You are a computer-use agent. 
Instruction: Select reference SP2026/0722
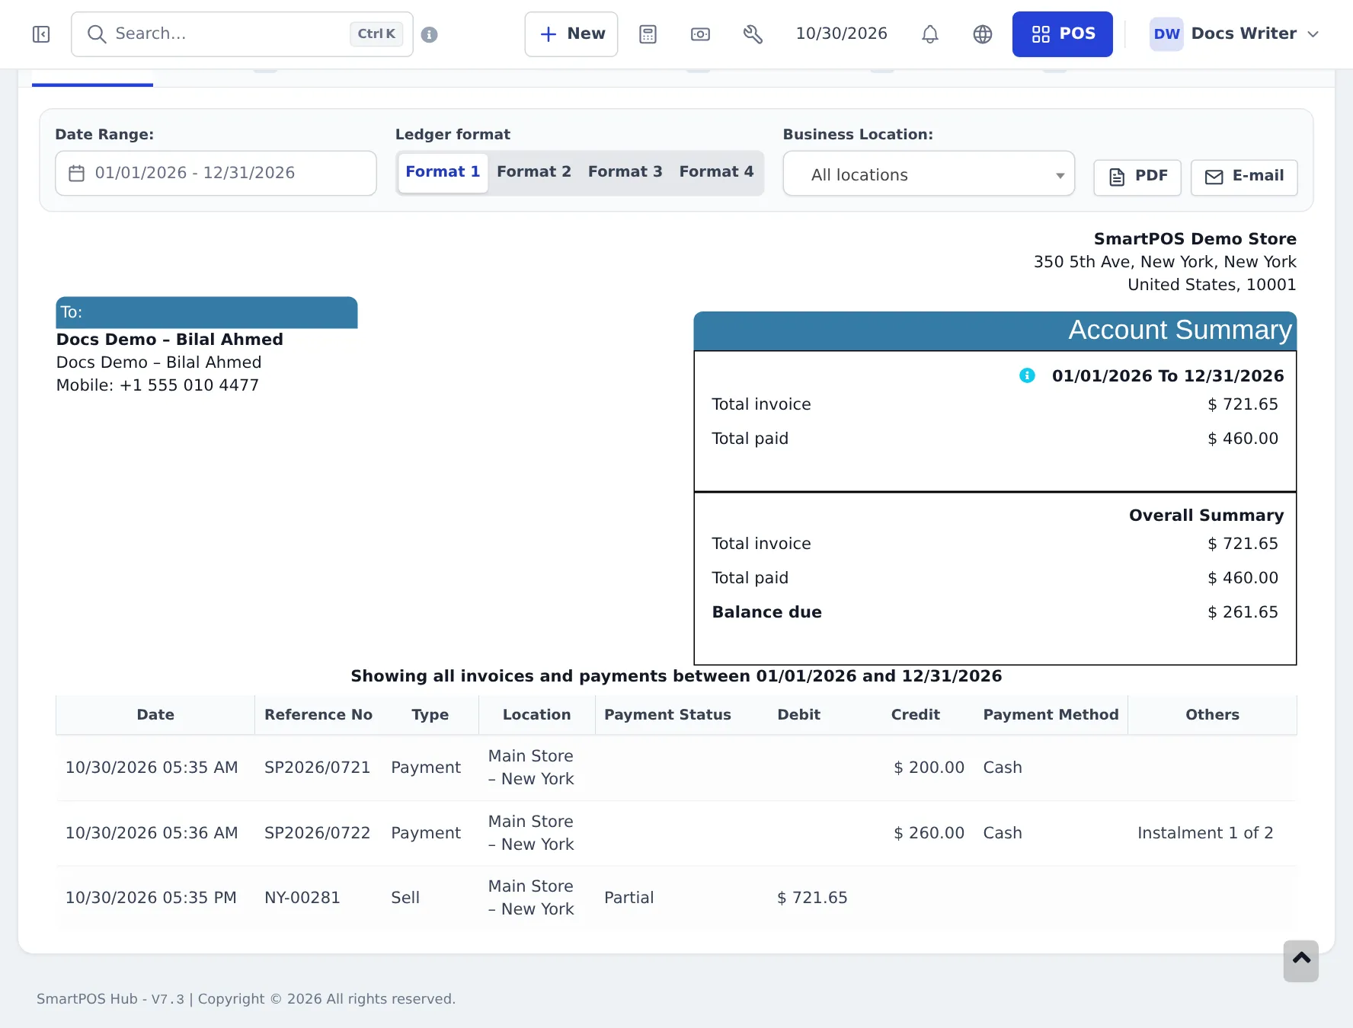pyautogui.click(x=317, y=833)
